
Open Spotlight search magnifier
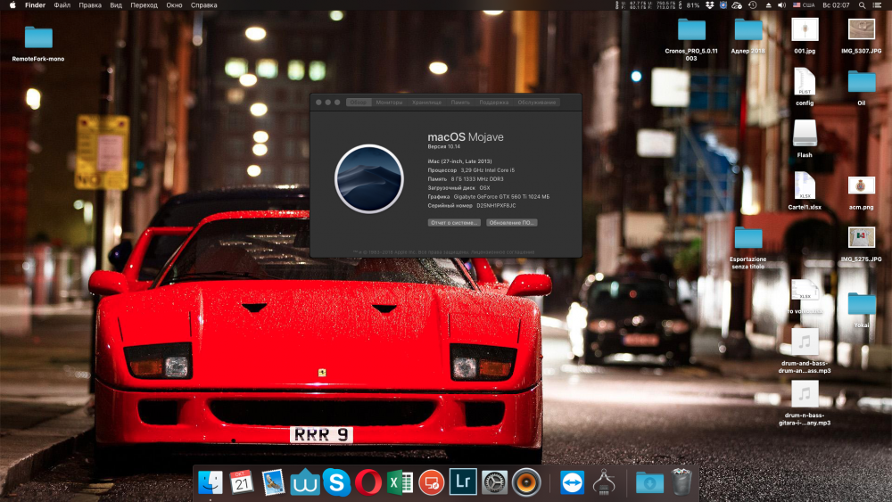pyautogui.click(x=863, y=5)
